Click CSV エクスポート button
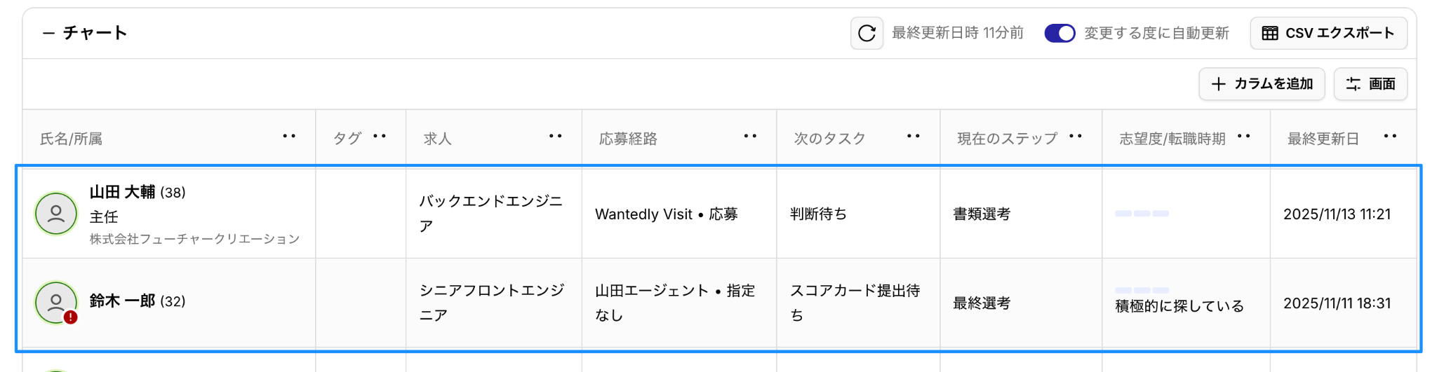Viewport: 1437px width, 372px height. (1328, 33)
